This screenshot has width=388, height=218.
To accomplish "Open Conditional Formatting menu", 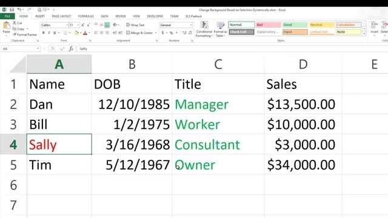I will [x=204, y=29].
